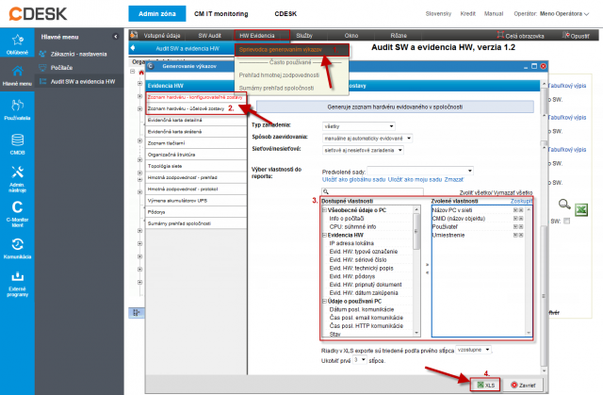Viewport: 603px width, 395px height.
Task: Open Ukotviť prvé columns count dropdown
Action: click(x=360, y=359)
